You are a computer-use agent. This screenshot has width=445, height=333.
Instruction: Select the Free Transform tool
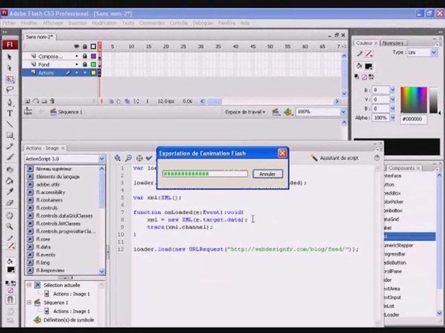tap(10, 79)
